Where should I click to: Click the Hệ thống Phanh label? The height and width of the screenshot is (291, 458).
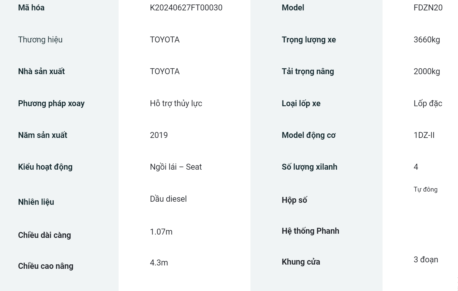tap(310, 231)
